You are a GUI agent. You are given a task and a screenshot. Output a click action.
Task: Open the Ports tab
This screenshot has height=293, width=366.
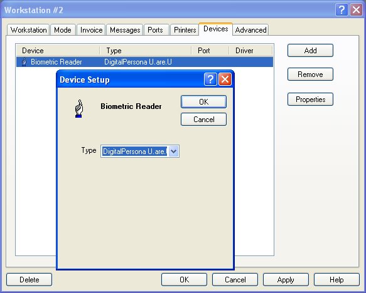coord(156,30)
